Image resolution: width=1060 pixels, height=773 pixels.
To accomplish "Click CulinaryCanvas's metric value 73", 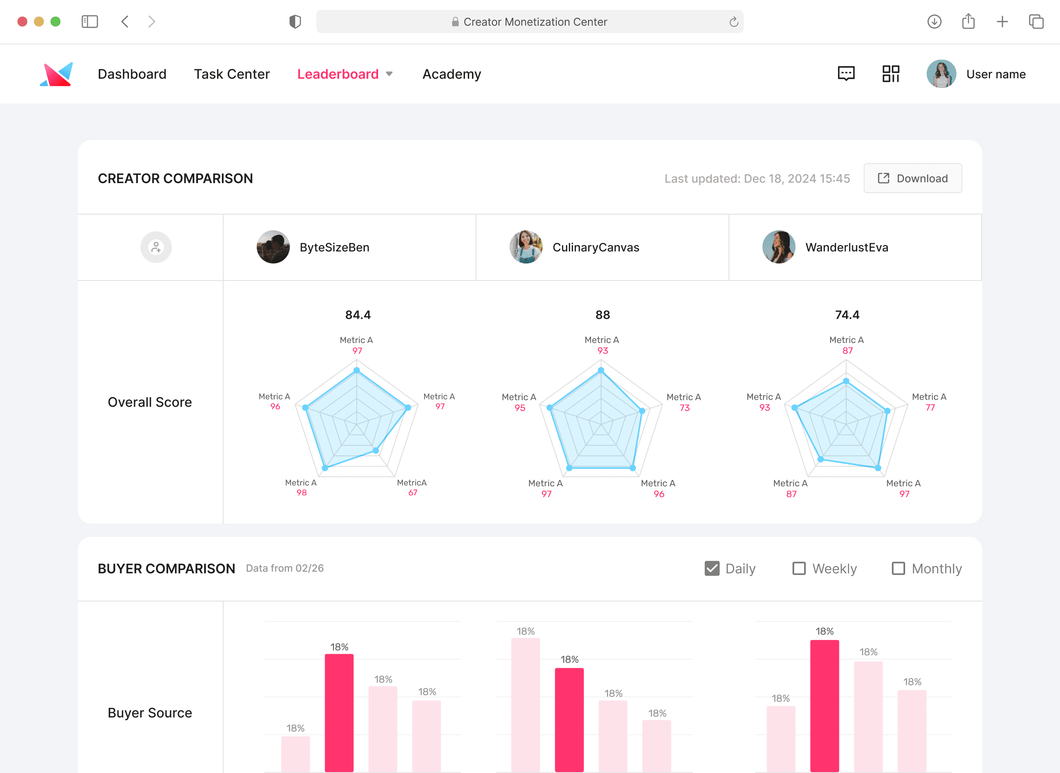I will [x=684, y=408].
